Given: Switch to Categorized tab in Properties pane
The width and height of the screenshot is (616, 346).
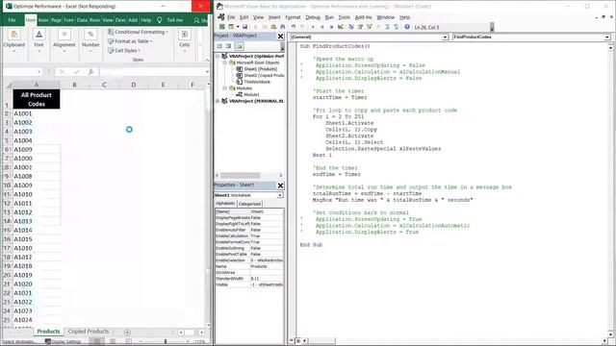Looking at the screenshot, I should (x=249, y=204).
